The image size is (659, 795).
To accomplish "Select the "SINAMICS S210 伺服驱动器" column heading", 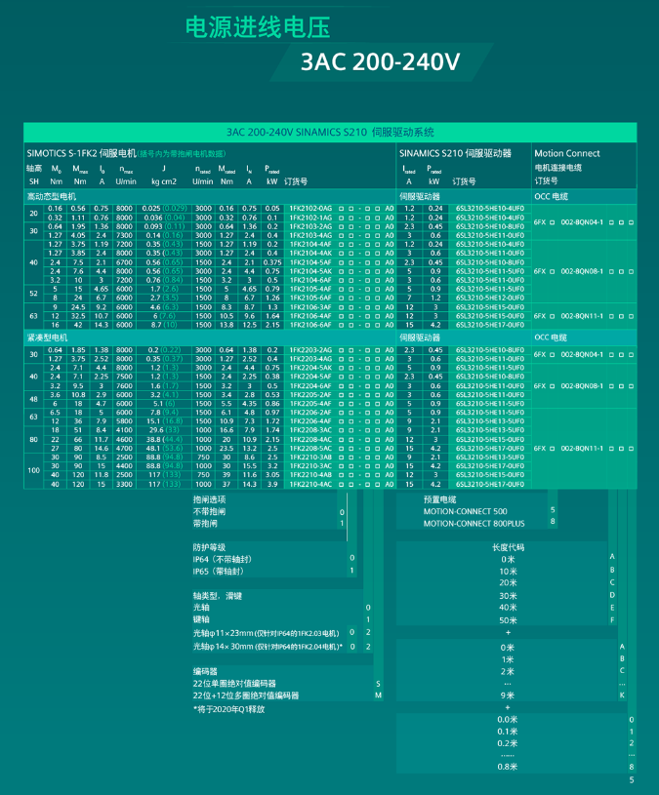I will click(455, 153).
